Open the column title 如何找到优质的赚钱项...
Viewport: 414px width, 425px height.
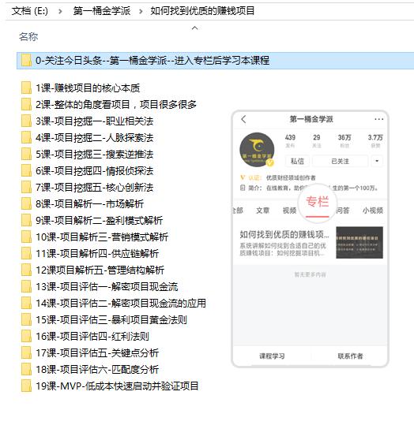tap(284, 234)
